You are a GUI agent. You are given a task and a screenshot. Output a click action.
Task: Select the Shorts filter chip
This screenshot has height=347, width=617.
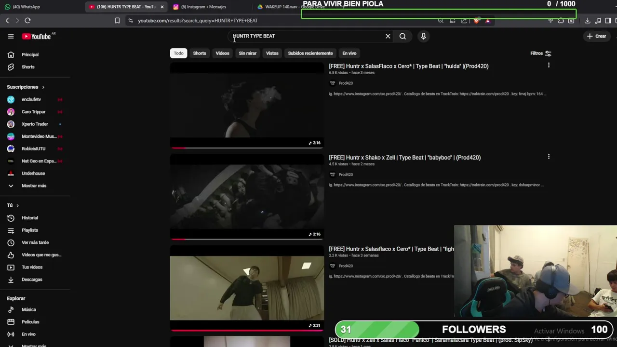coord(200,53)
